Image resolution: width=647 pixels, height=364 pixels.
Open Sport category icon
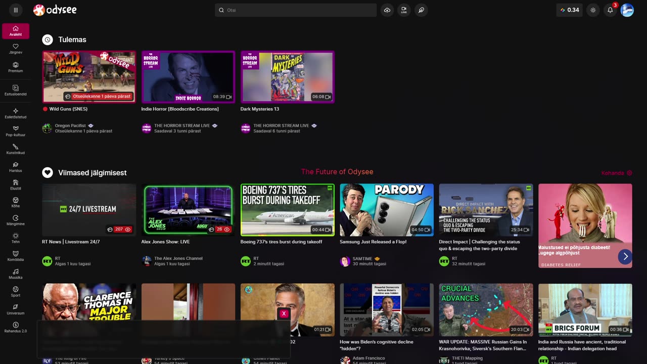(x=16, y=289)
